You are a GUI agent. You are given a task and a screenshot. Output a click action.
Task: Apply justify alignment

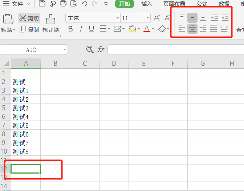pos(213,29)
